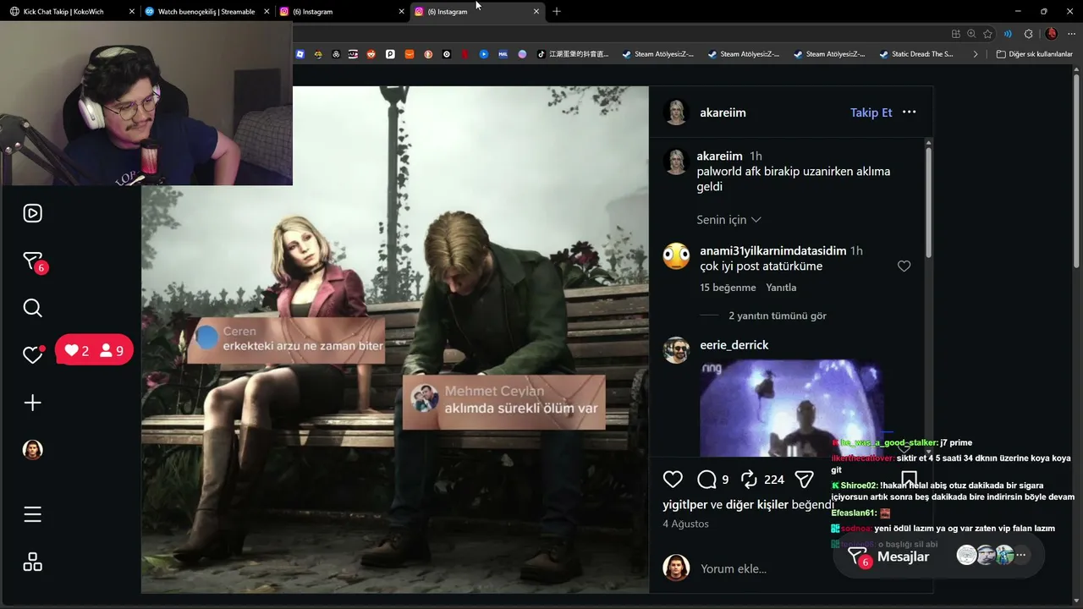
Task: Open anami31yilkarnimdatasidim profile link
Action: point(773,251)
